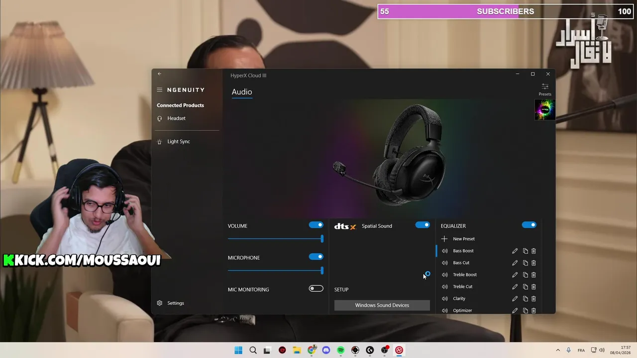Click the FRA language indicator
This screenshot has height=358, width=637.
(x=581, y=351)
